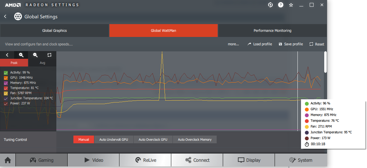Toggle the Temperature graph checkbox
The width and height of the screenshot is (367, 168).
pos(6,88)
